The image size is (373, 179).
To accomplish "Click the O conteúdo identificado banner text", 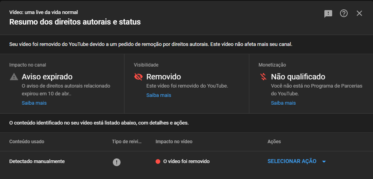I will 99,123.
